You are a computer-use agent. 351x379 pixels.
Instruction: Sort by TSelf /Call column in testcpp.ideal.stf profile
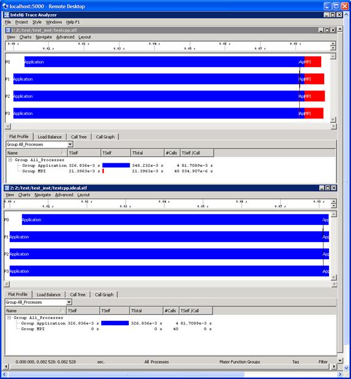pos(196,311)
